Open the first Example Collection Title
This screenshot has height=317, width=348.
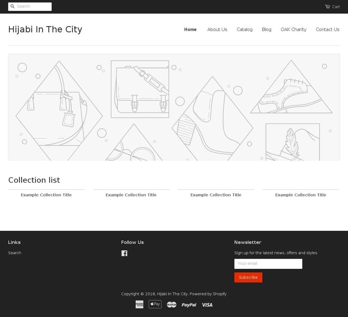coord(46,195)
